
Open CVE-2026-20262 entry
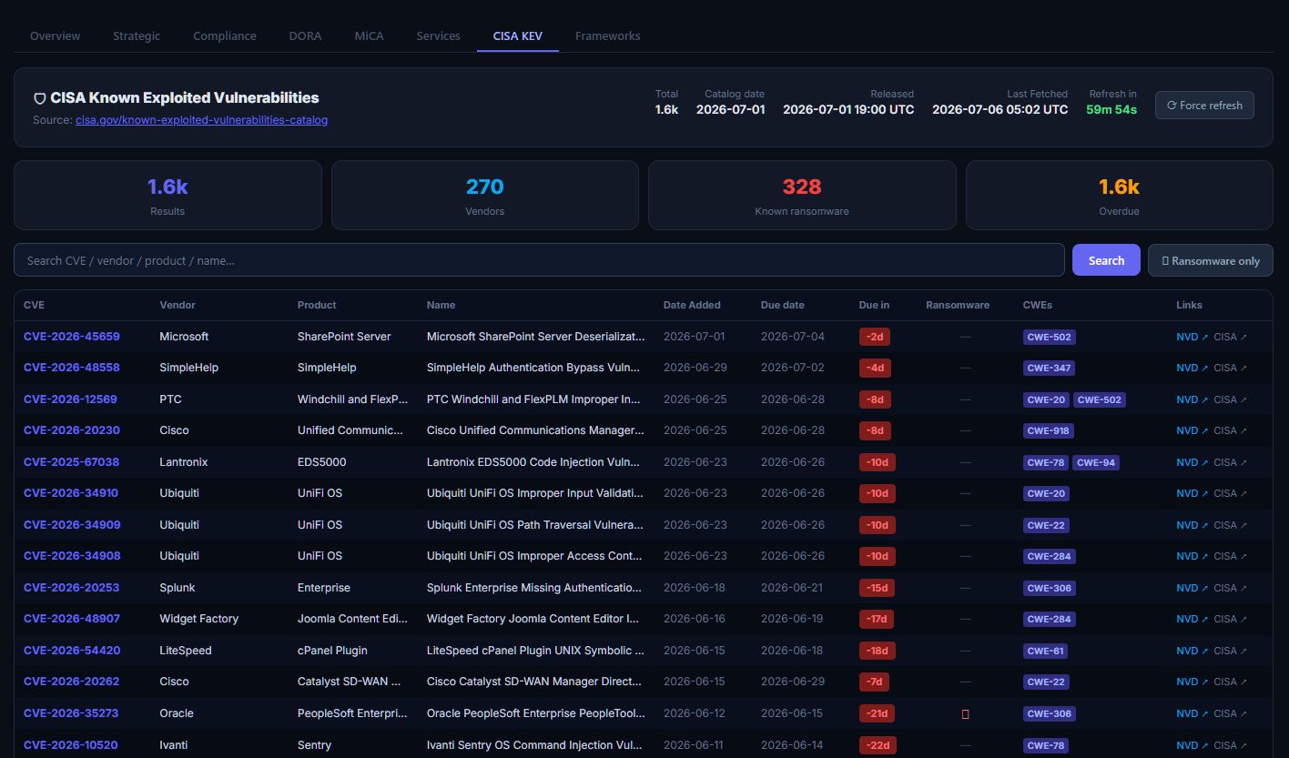(x=72, y=682)
